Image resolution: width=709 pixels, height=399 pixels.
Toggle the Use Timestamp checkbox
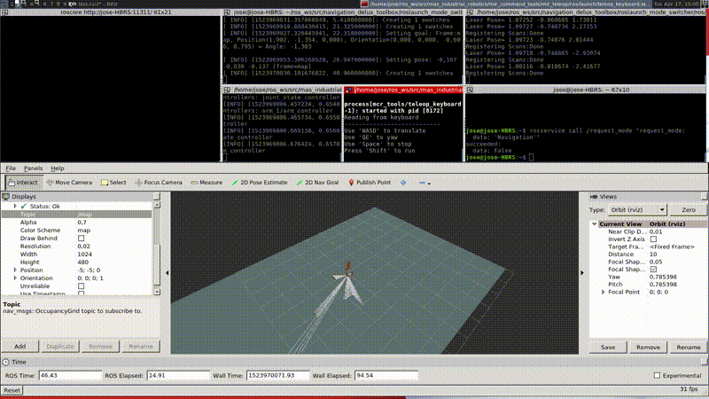coord(81,293)
